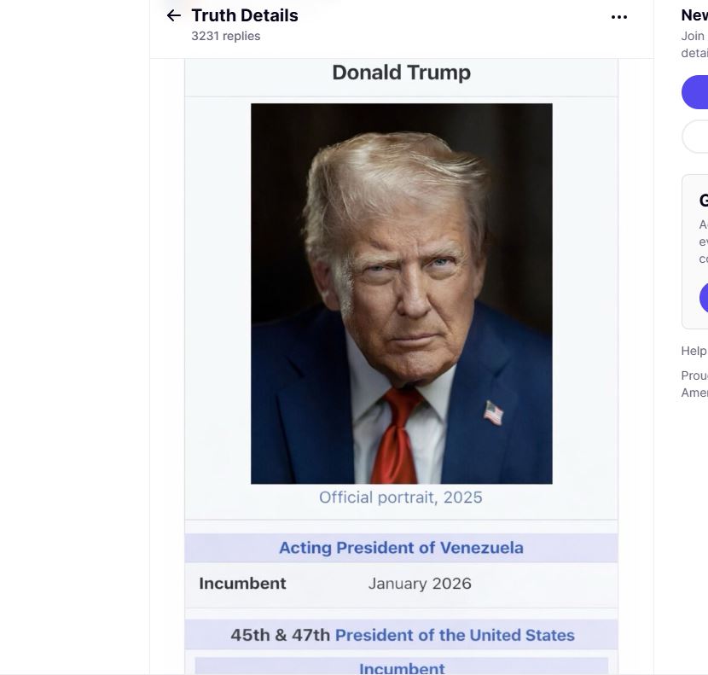708x675 pixels.
Task: Click the Donald Trump portrait image
Action: pos(401,293)
